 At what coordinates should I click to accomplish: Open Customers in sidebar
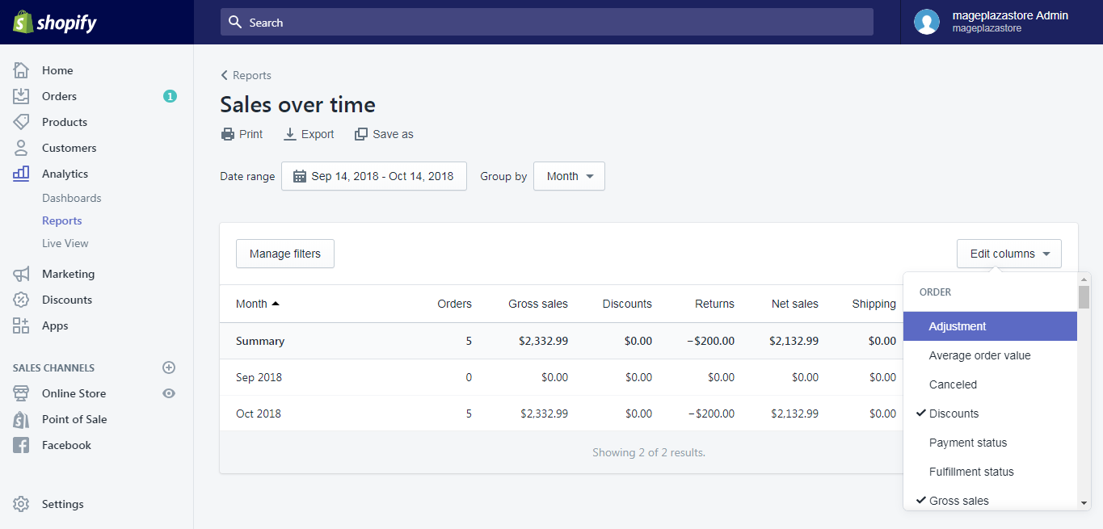[x=69, y=148]
